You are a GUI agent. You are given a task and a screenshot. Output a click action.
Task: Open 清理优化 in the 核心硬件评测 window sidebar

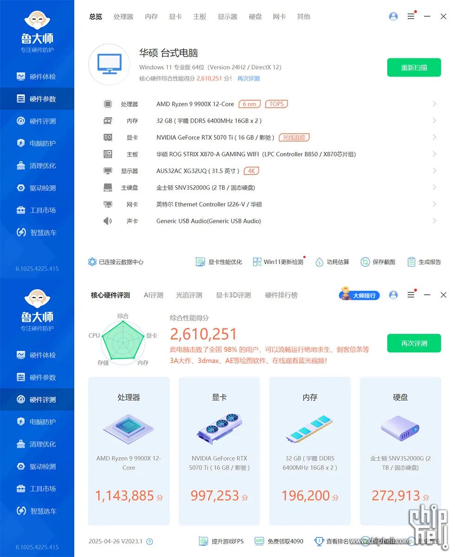[x=37, y=444]
